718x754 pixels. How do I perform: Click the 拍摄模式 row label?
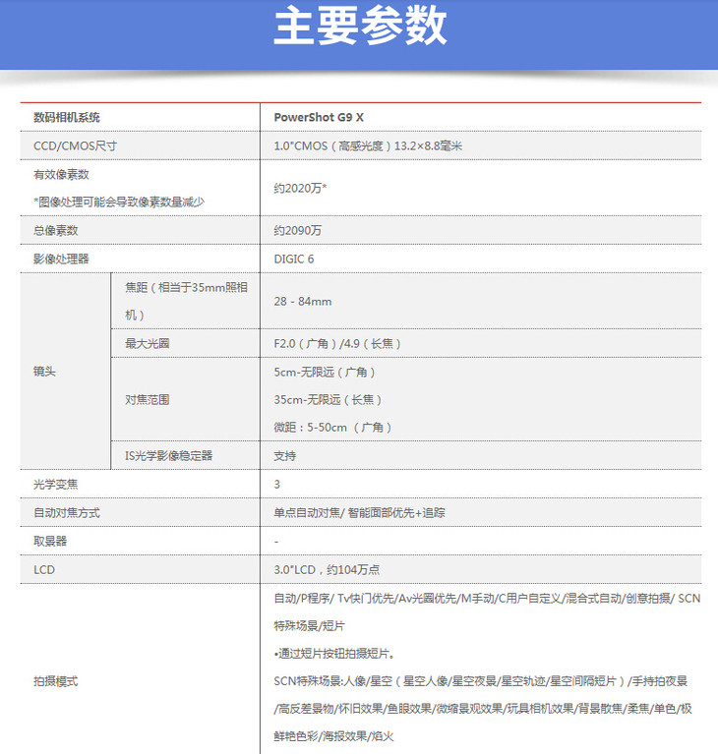[x=55, y=680]
